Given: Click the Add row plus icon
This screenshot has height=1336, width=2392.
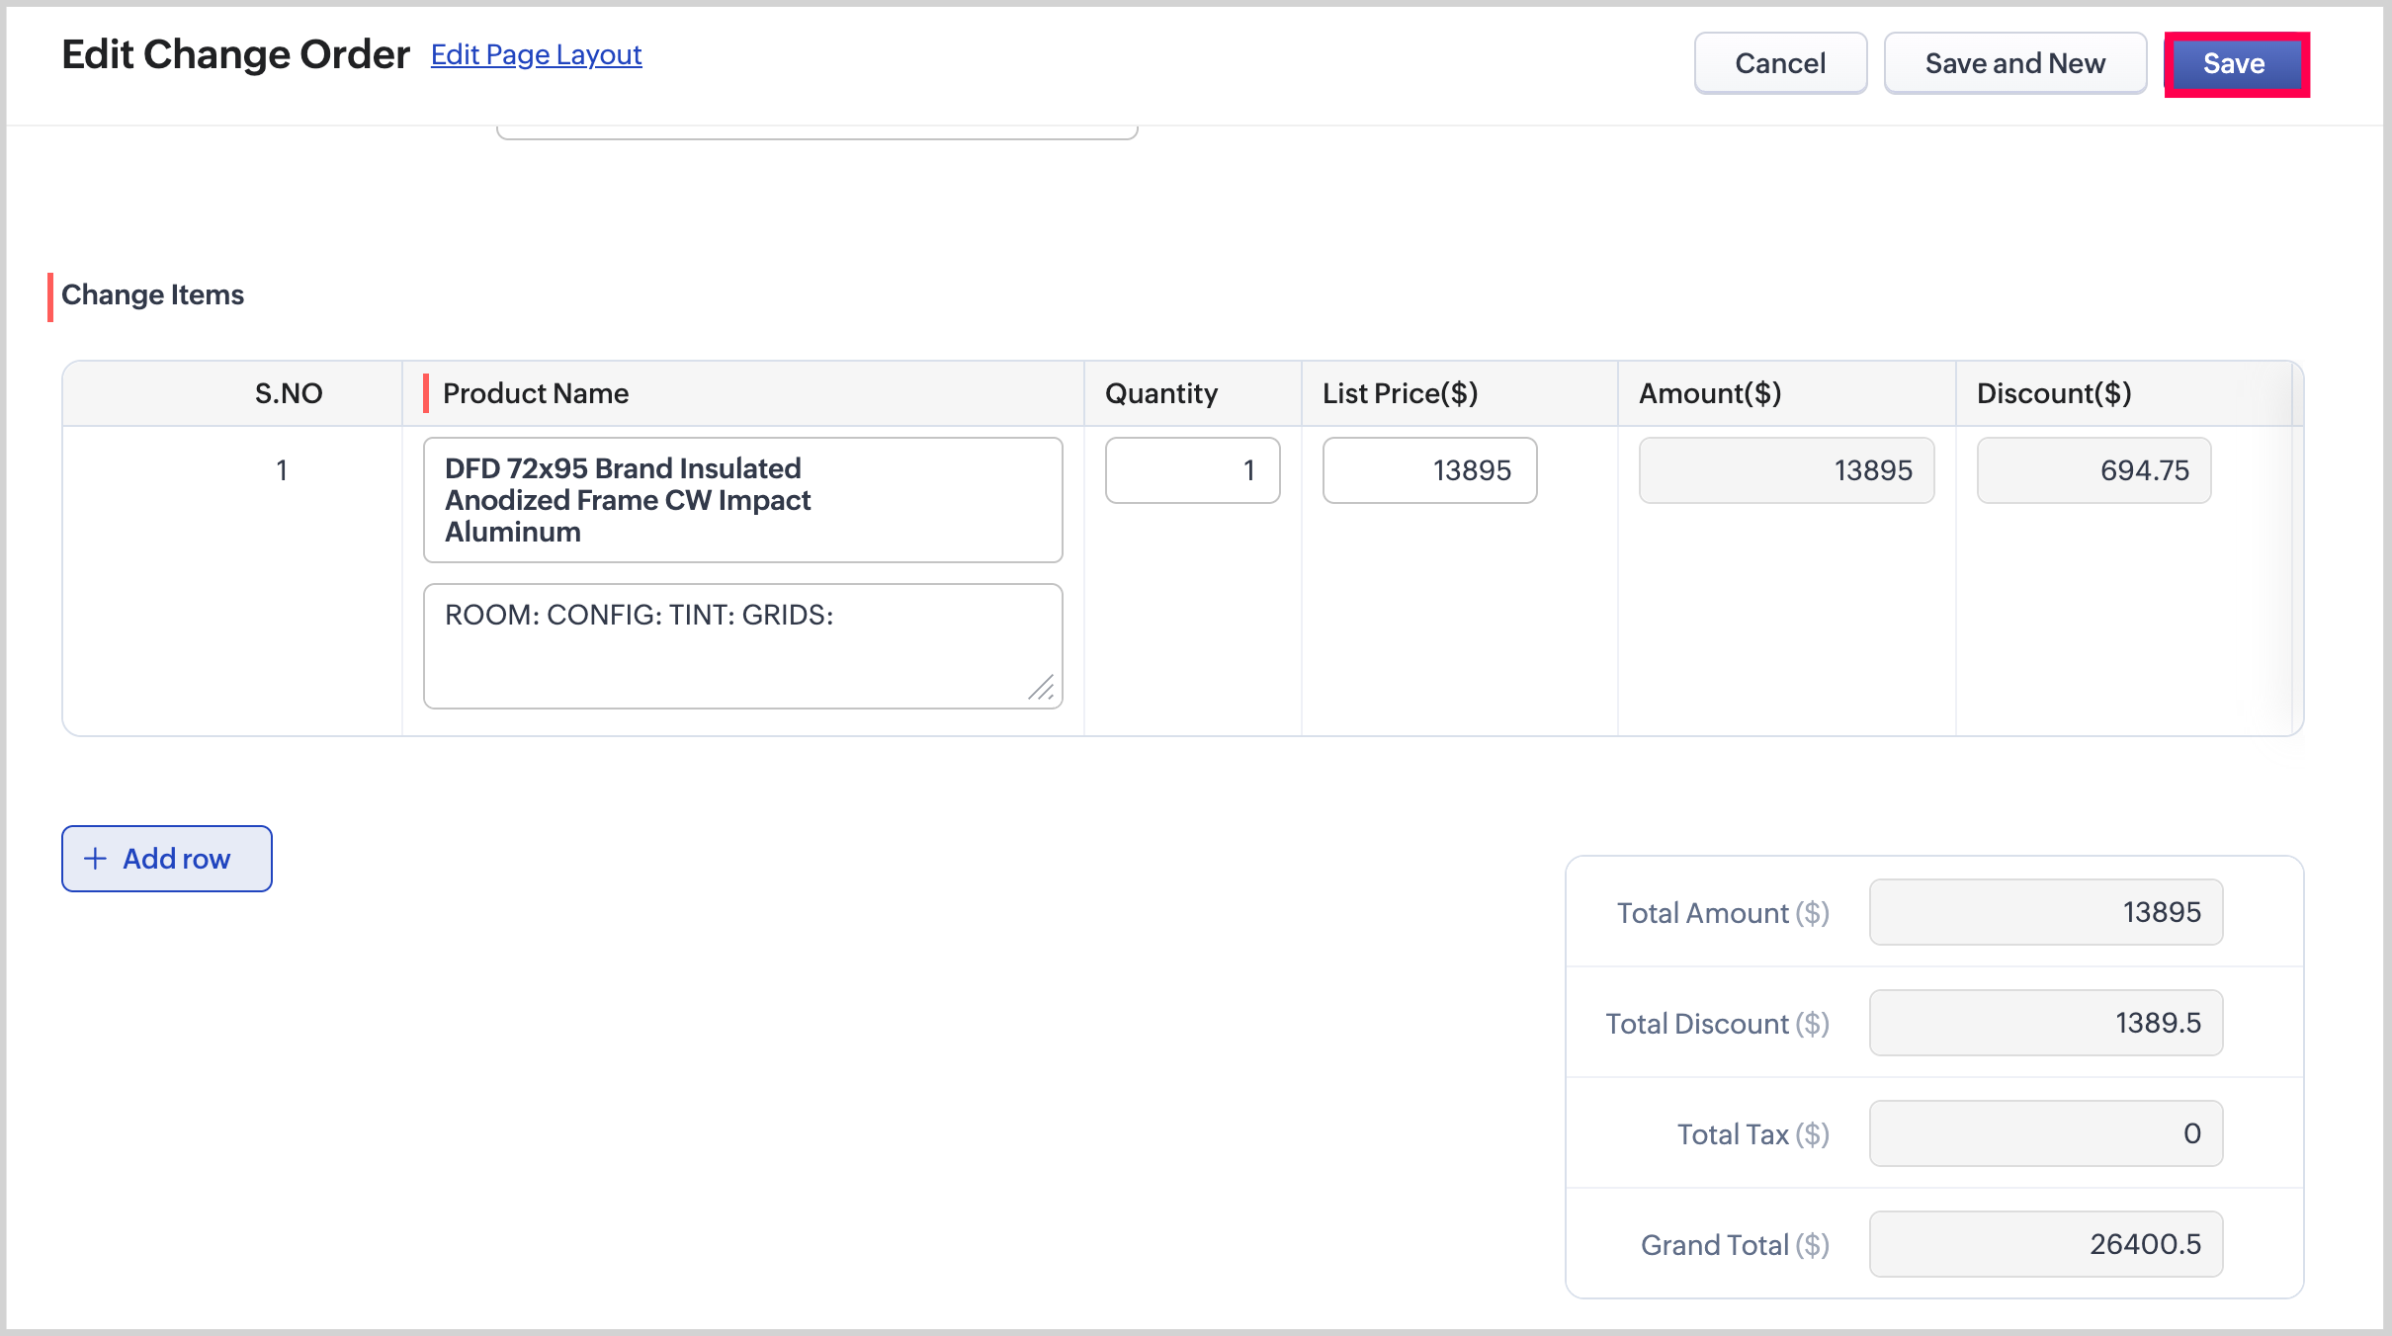Looking at the screenshot, I should pyautogui.click(x=95, y=859).
